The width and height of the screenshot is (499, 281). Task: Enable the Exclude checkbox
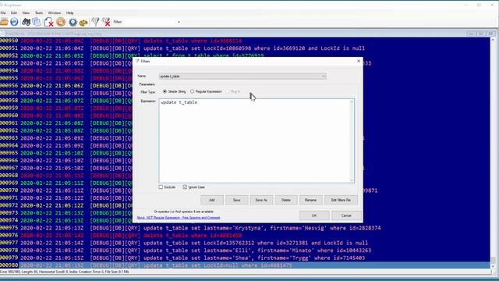point(167,187)
